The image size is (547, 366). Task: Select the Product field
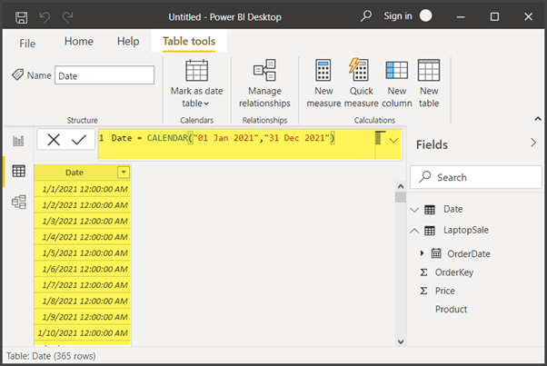tap(451, 309)
